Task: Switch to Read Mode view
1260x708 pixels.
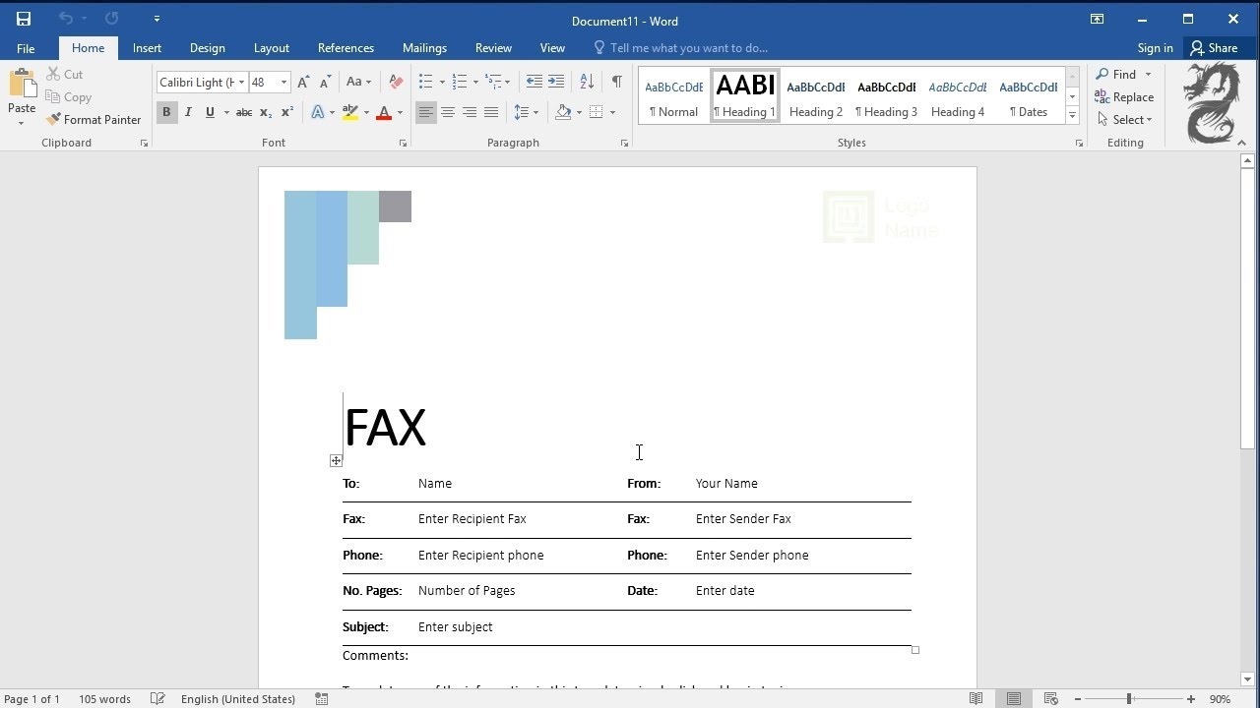Action: point(976,699)
